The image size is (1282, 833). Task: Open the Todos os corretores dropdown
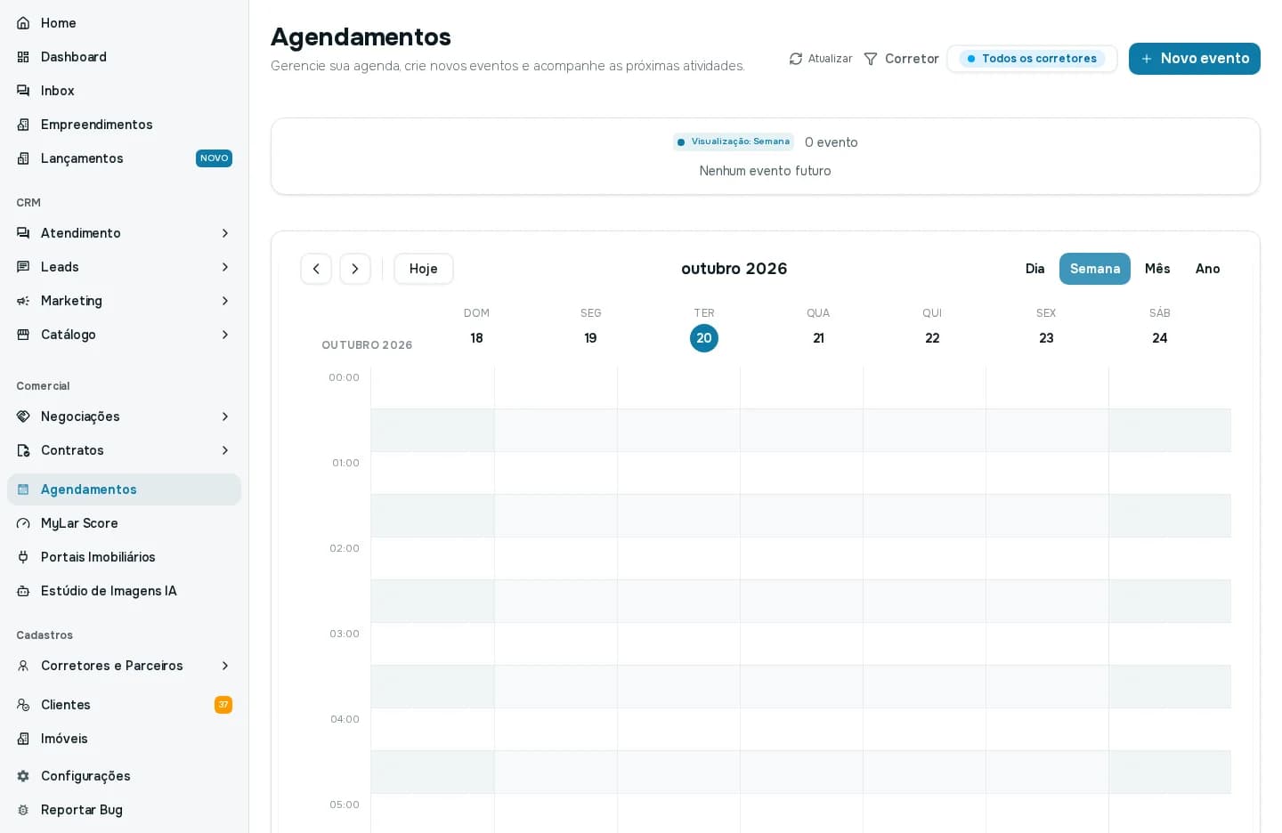[1032, 59]
